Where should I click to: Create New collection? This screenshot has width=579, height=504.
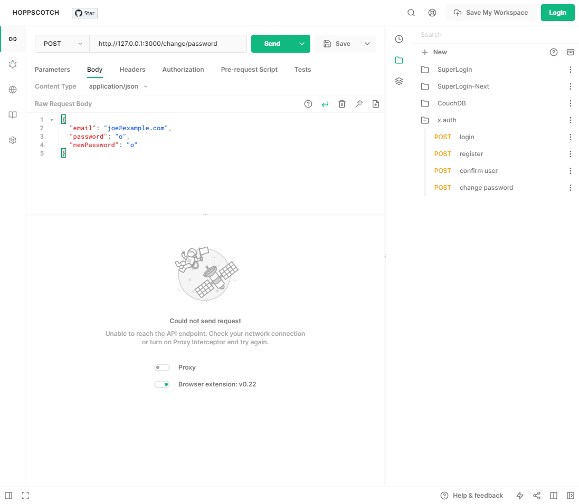pos(434,52)
